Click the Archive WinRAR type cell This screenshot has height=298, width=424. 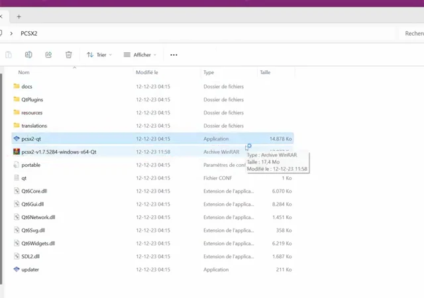tap(221, 152)
